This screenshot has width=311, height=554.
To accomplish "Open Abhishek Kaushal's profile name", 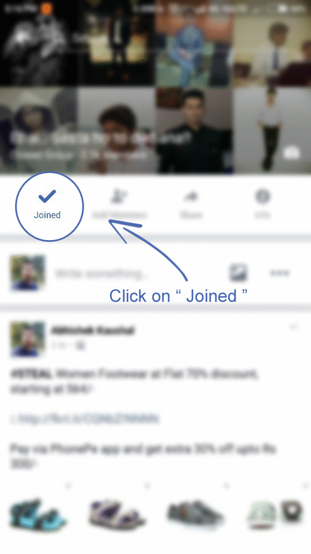I will 92,331.
